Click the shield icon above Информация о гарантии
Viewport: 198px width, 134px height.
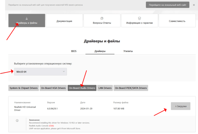(139, 18)
